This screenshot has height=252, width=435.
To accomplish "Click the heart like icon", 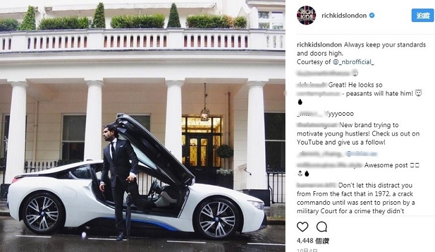I will (302, 227).
